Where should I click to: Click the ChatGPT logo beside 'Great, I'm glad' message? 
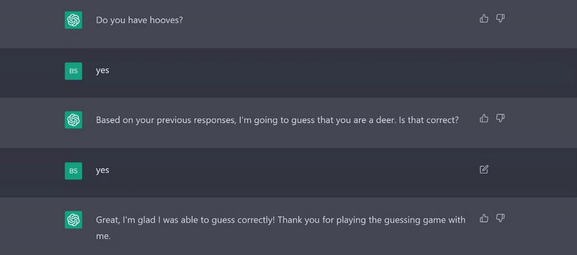73,220
